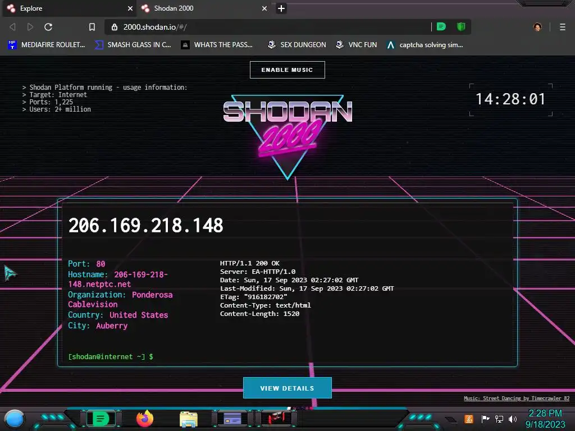Image resolution: width=575 pixels, height=431 pixels.
Task: Open the VNC FUN bookmark
Action: 356,45
